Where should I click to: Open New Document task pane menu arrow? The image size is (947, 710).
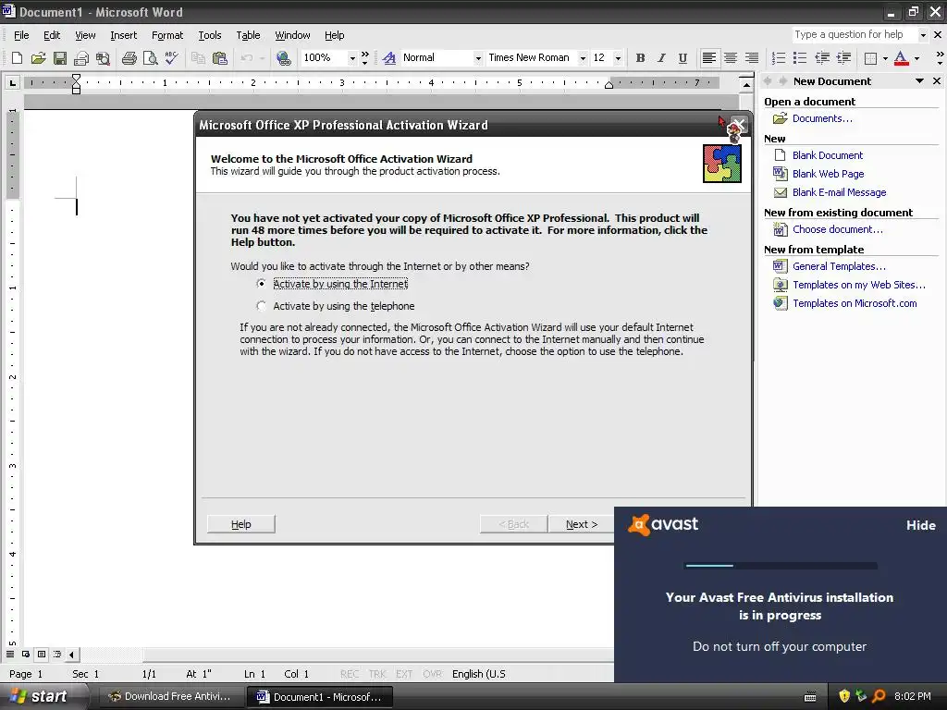tap(919, 81)
